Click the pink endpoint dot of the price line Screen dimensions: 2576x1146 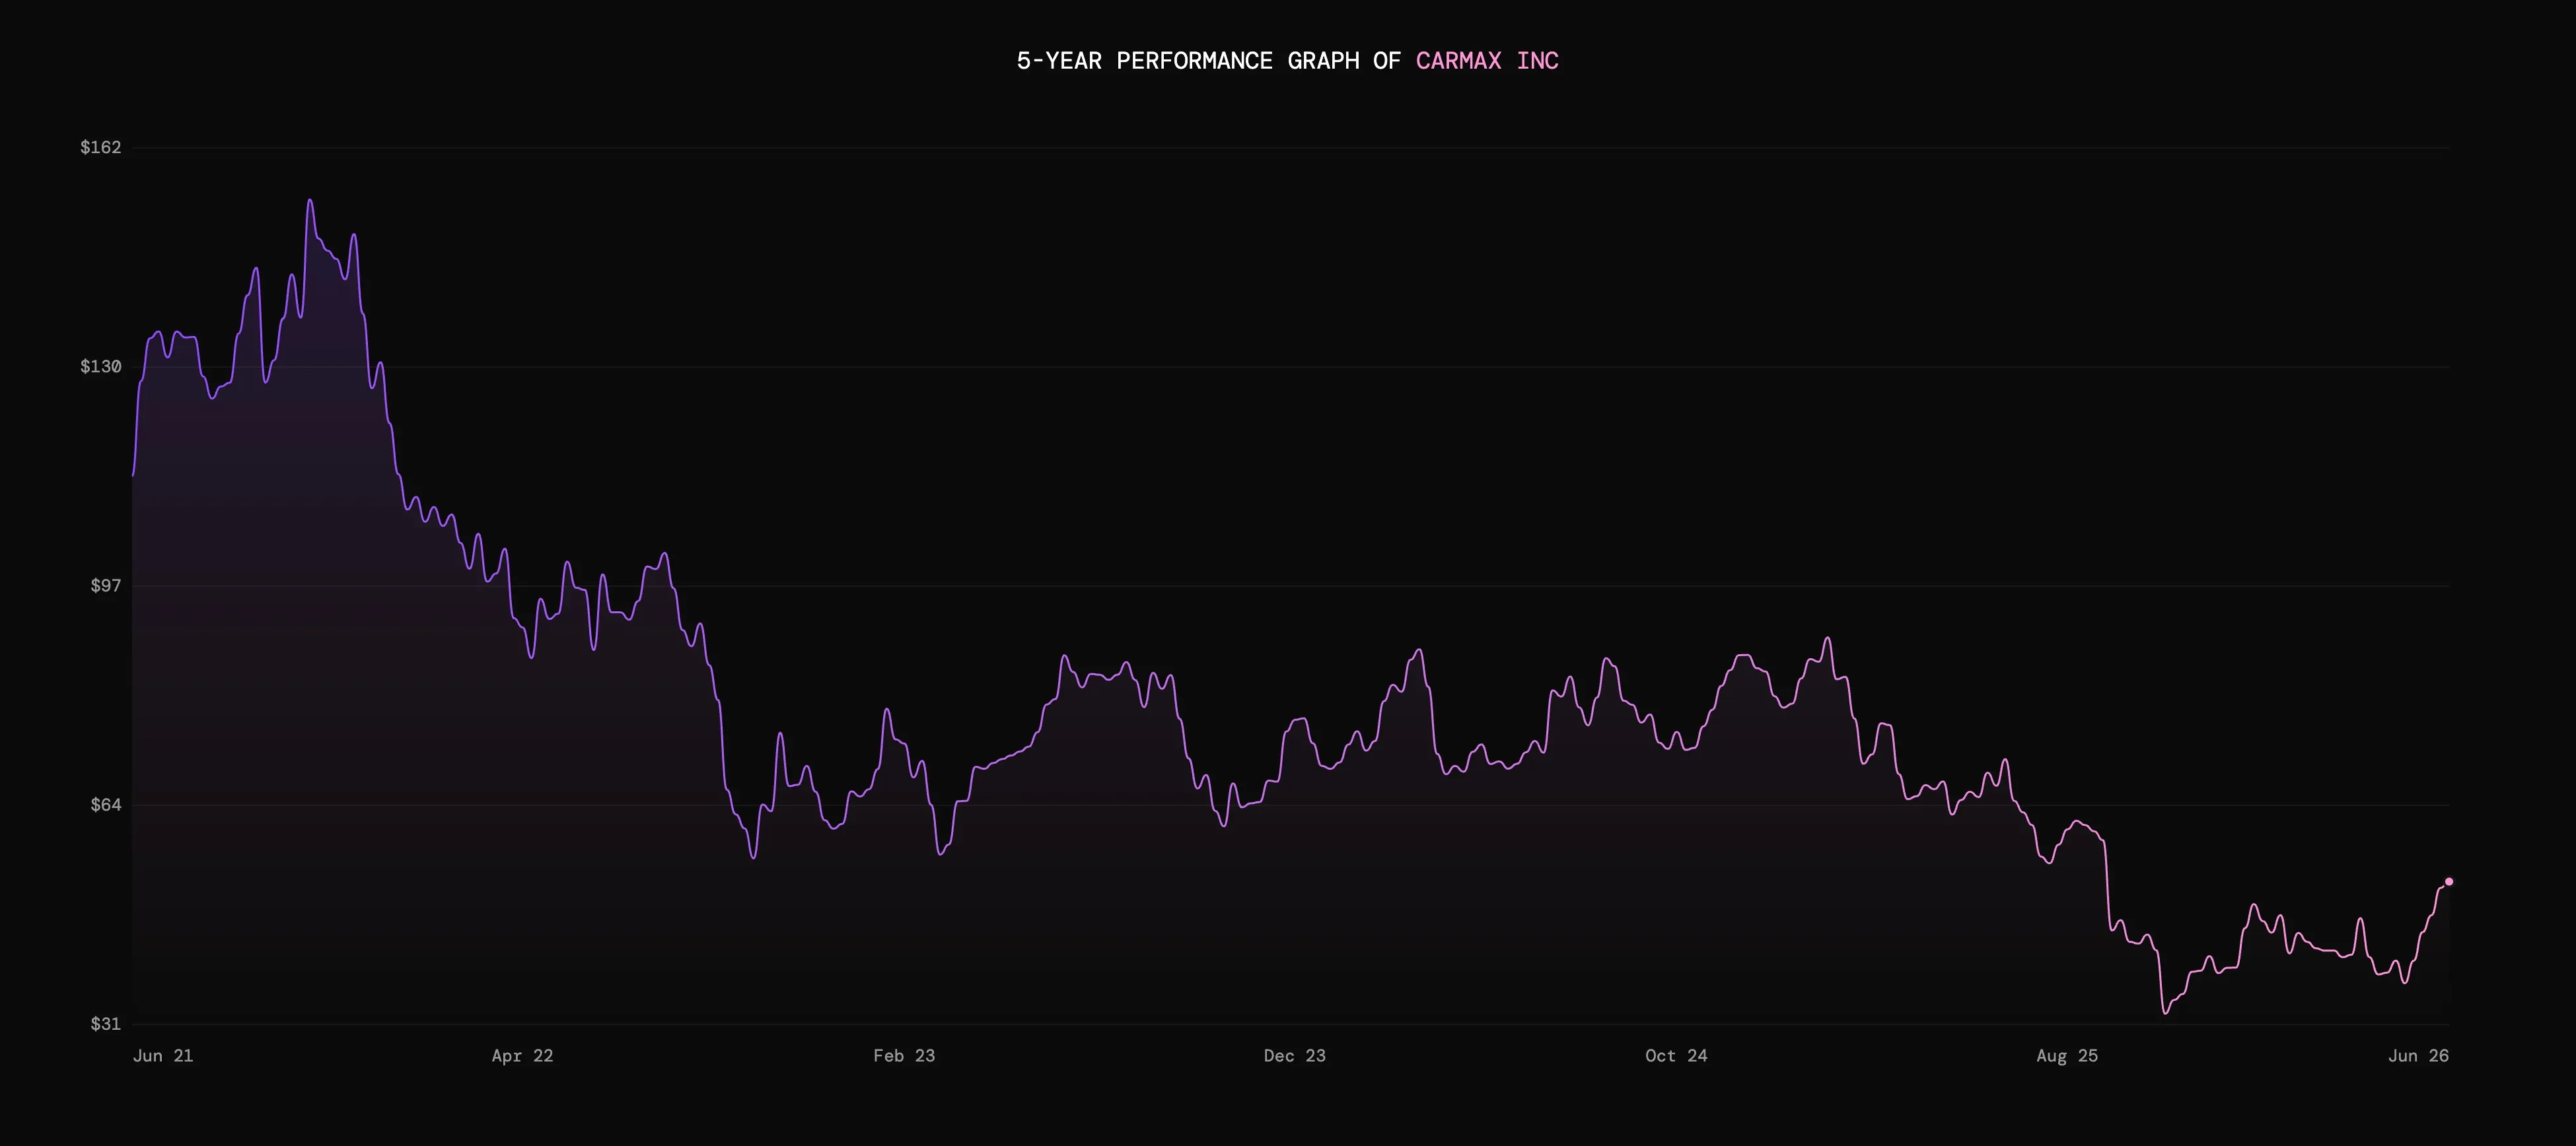click(x=2449, y=881)
